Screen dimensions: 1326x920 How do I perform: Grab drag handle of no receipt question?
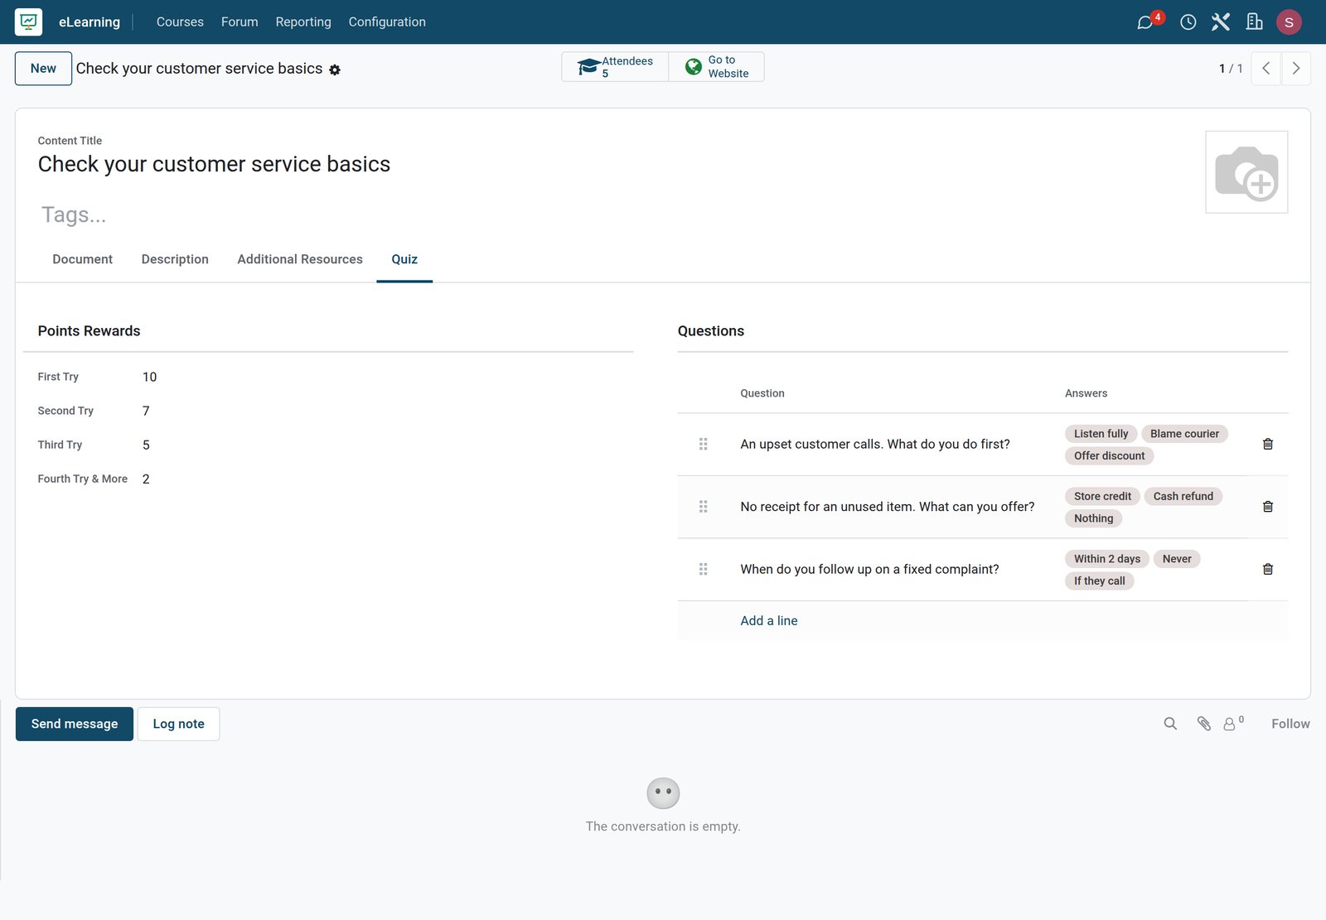(703, 507)
